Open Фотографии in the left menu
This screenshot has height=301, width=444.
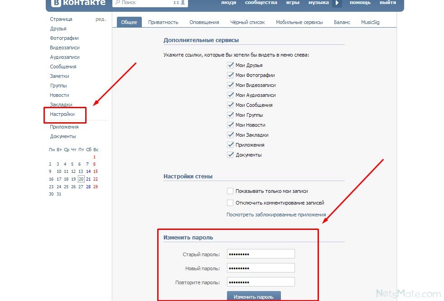click(x=64, y=38)
